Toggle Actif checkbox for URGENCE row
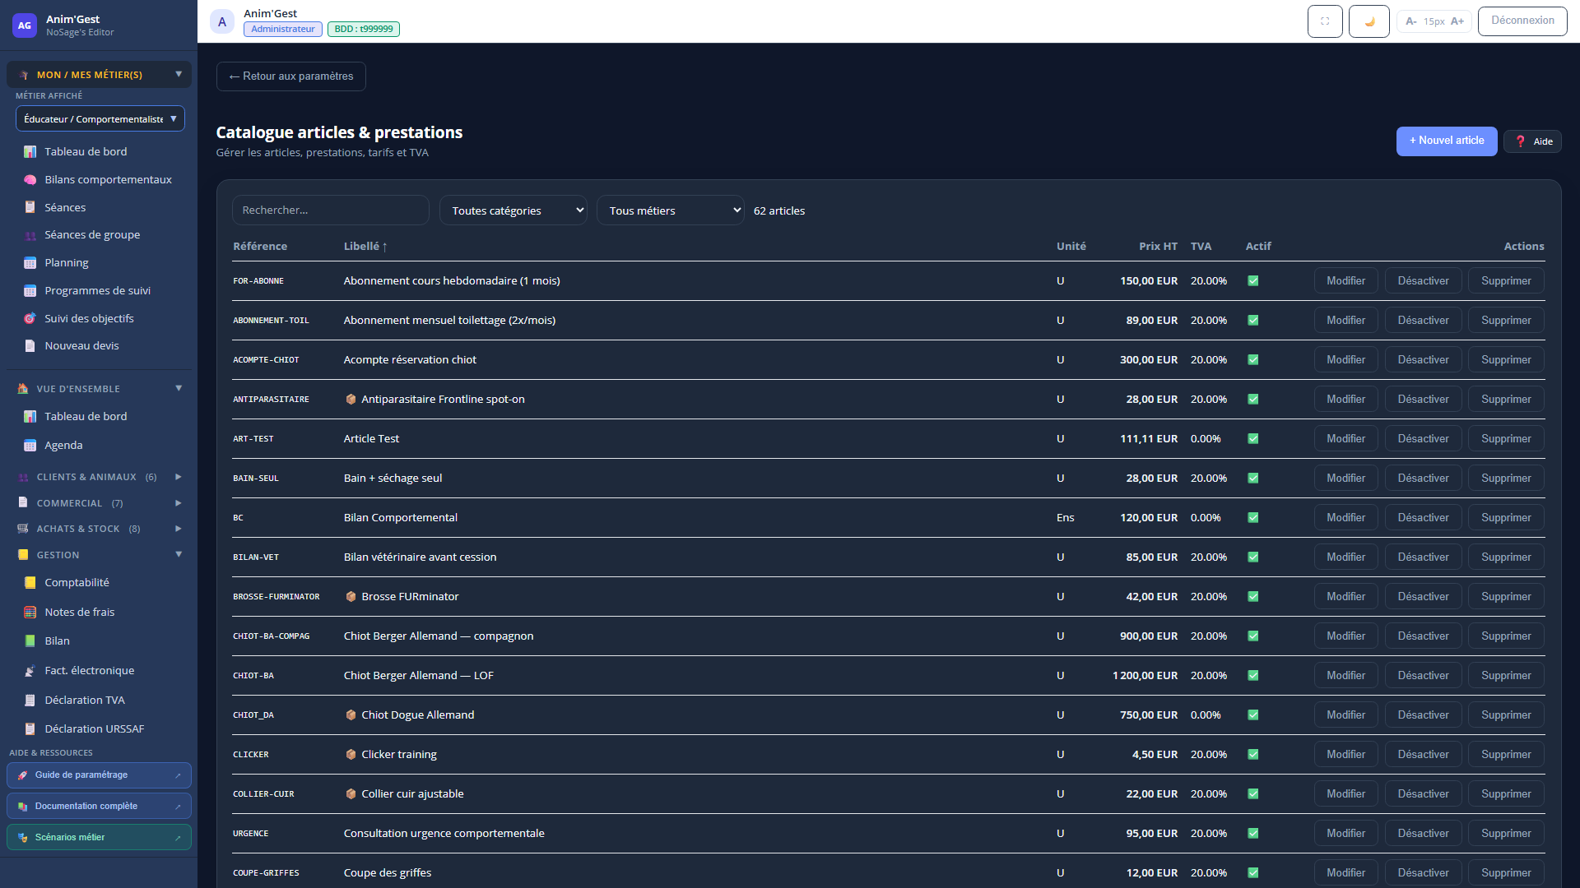 (1253, 833)
